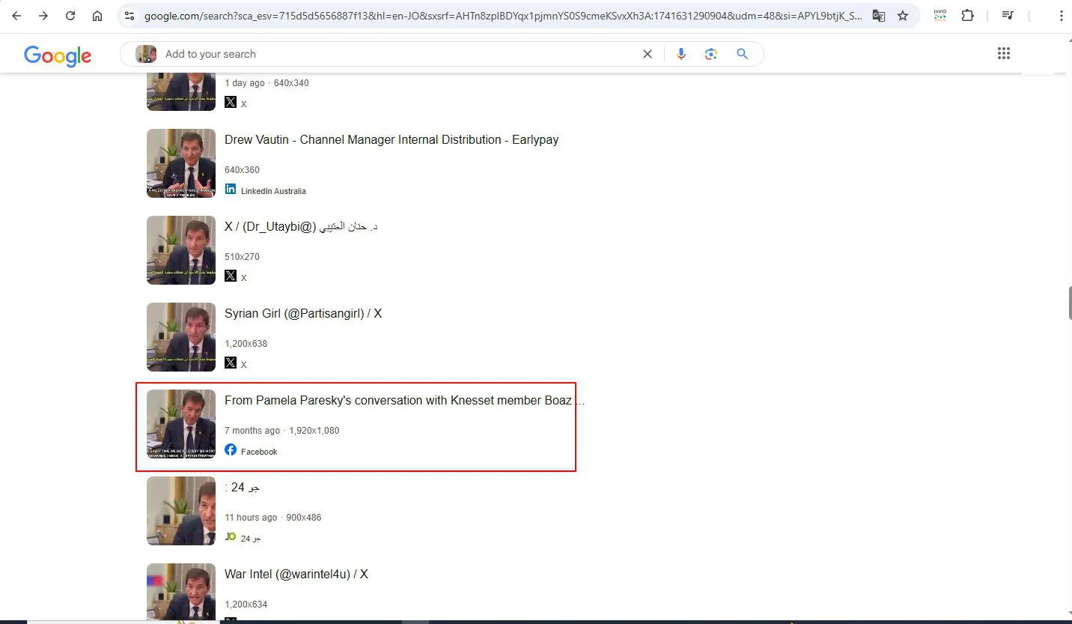The width and height of the screenshot is (1072, 624).
Task: Open the InVID extension
Action: [940, 16]
